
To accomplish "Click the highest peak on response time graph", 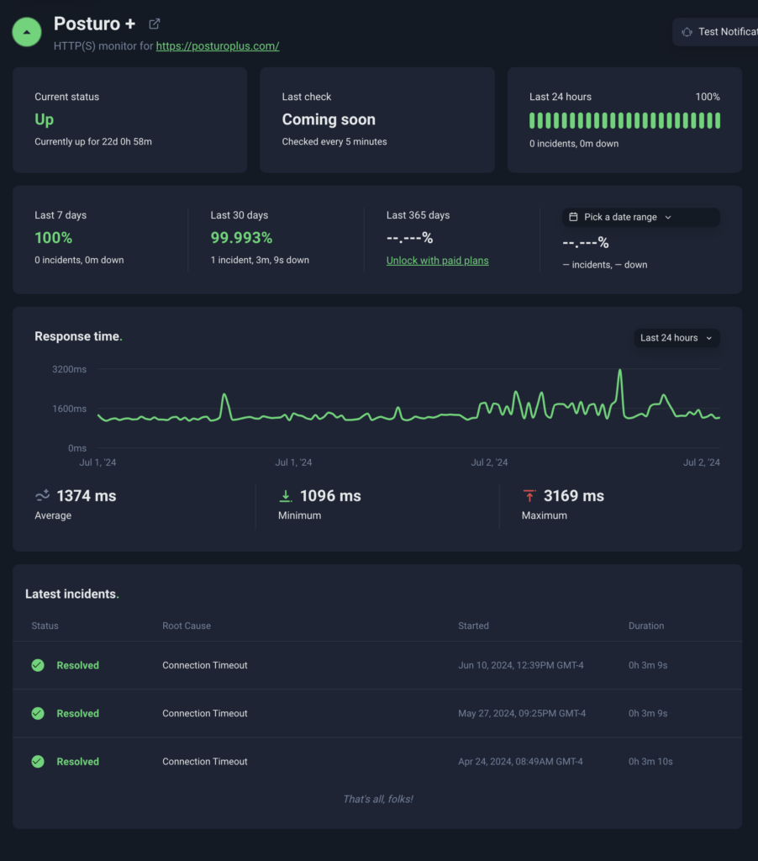I will pos(619,371).
